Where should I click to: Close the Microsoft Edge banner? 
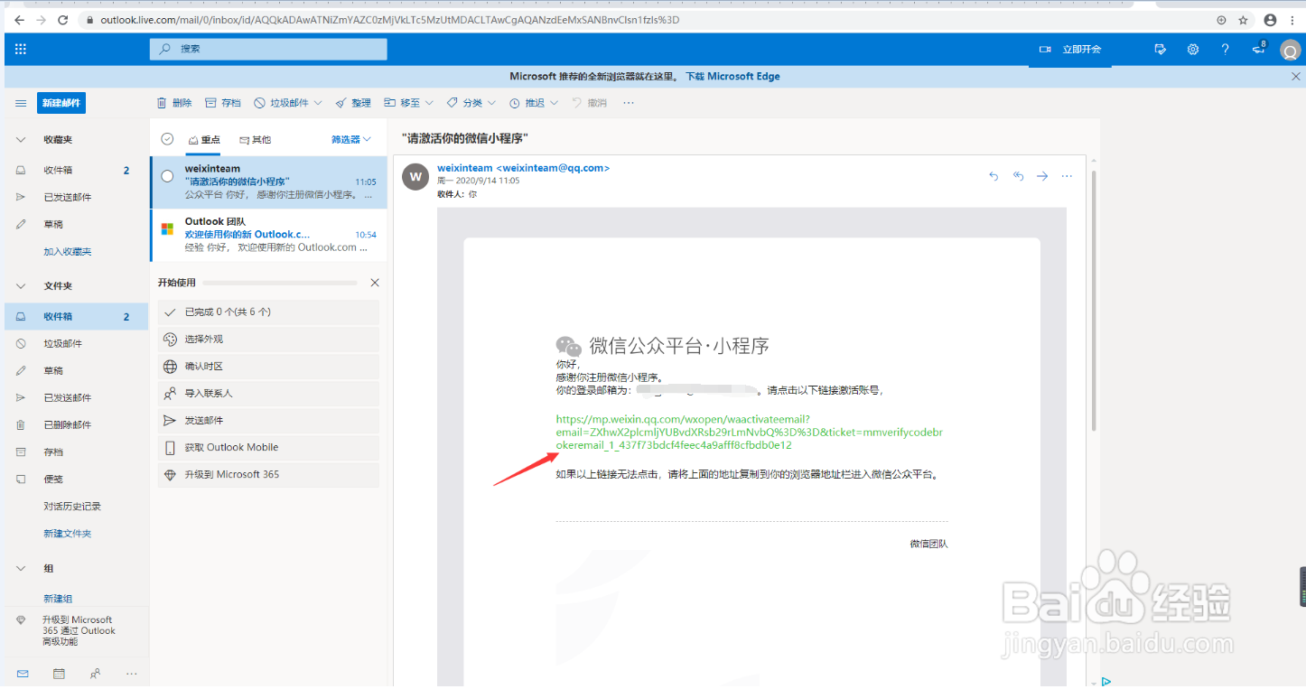point(1296,77)
